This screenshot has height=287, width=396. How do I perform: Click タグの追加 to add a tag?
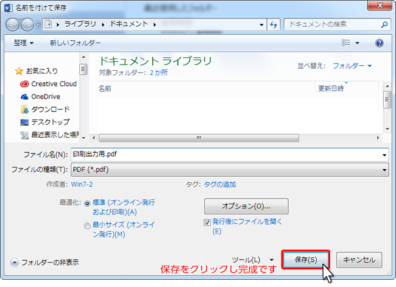[220, 185]
